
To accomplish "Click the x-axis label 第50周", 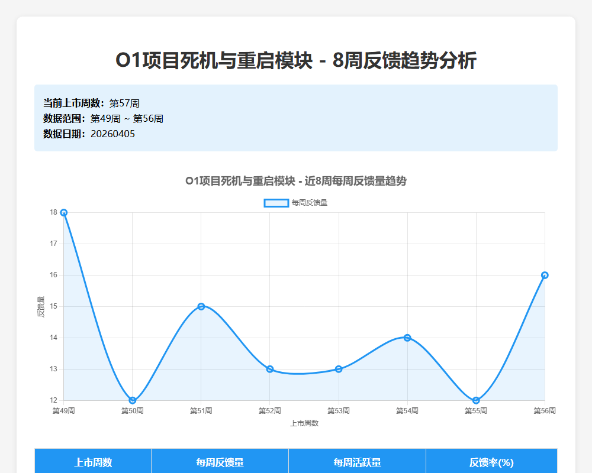I will (133, 410).
